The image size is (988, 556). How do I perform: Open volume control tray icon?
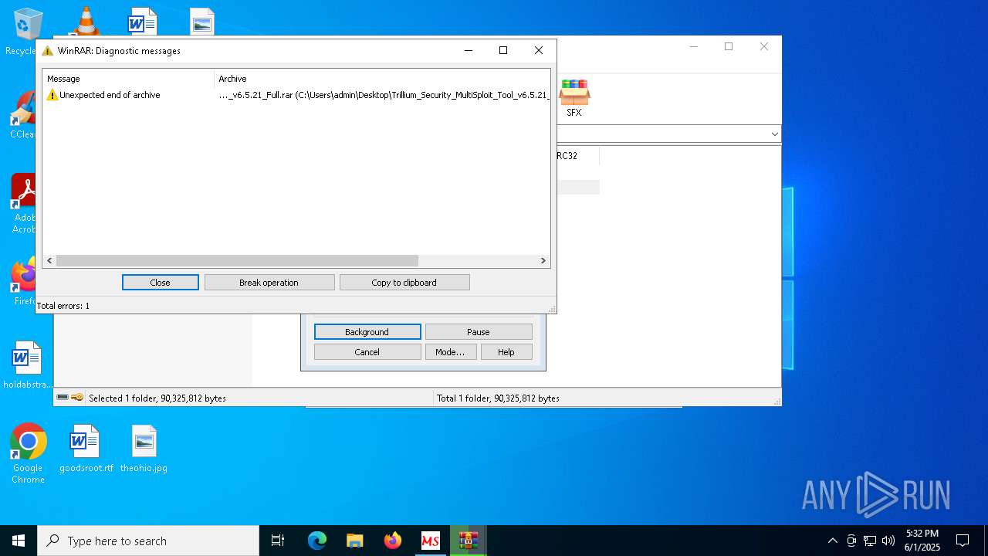[888, 541]
